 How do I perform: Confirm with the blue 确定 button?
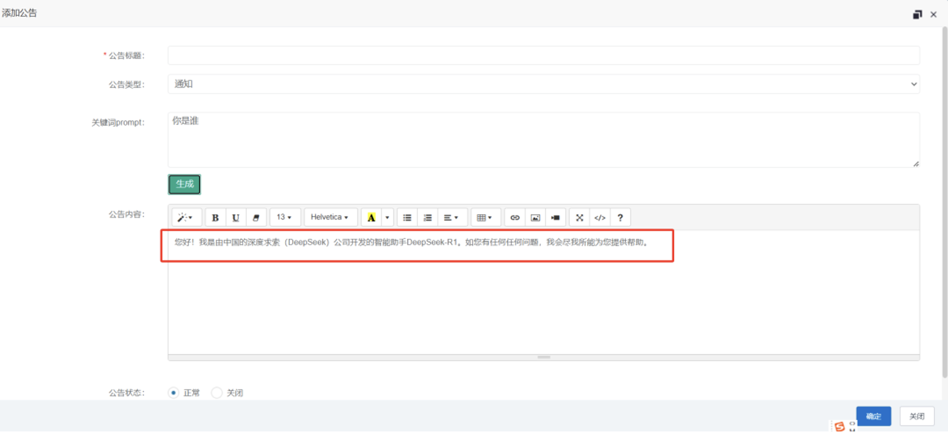point(874,416)
